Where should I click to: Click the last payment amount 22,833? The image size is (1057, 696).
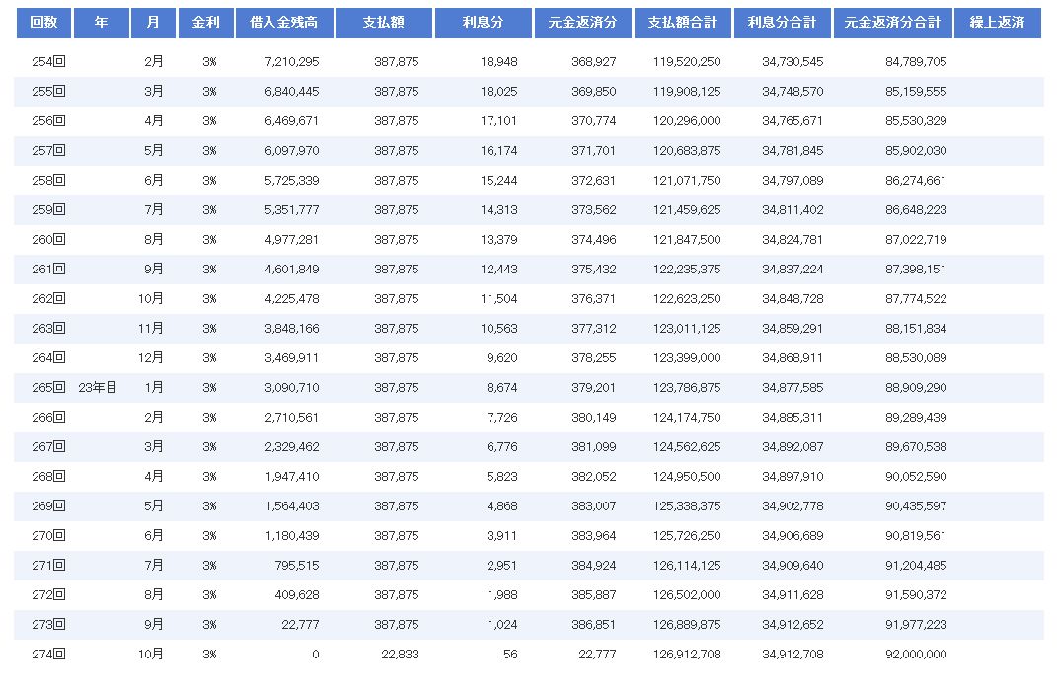pos(399,655)
